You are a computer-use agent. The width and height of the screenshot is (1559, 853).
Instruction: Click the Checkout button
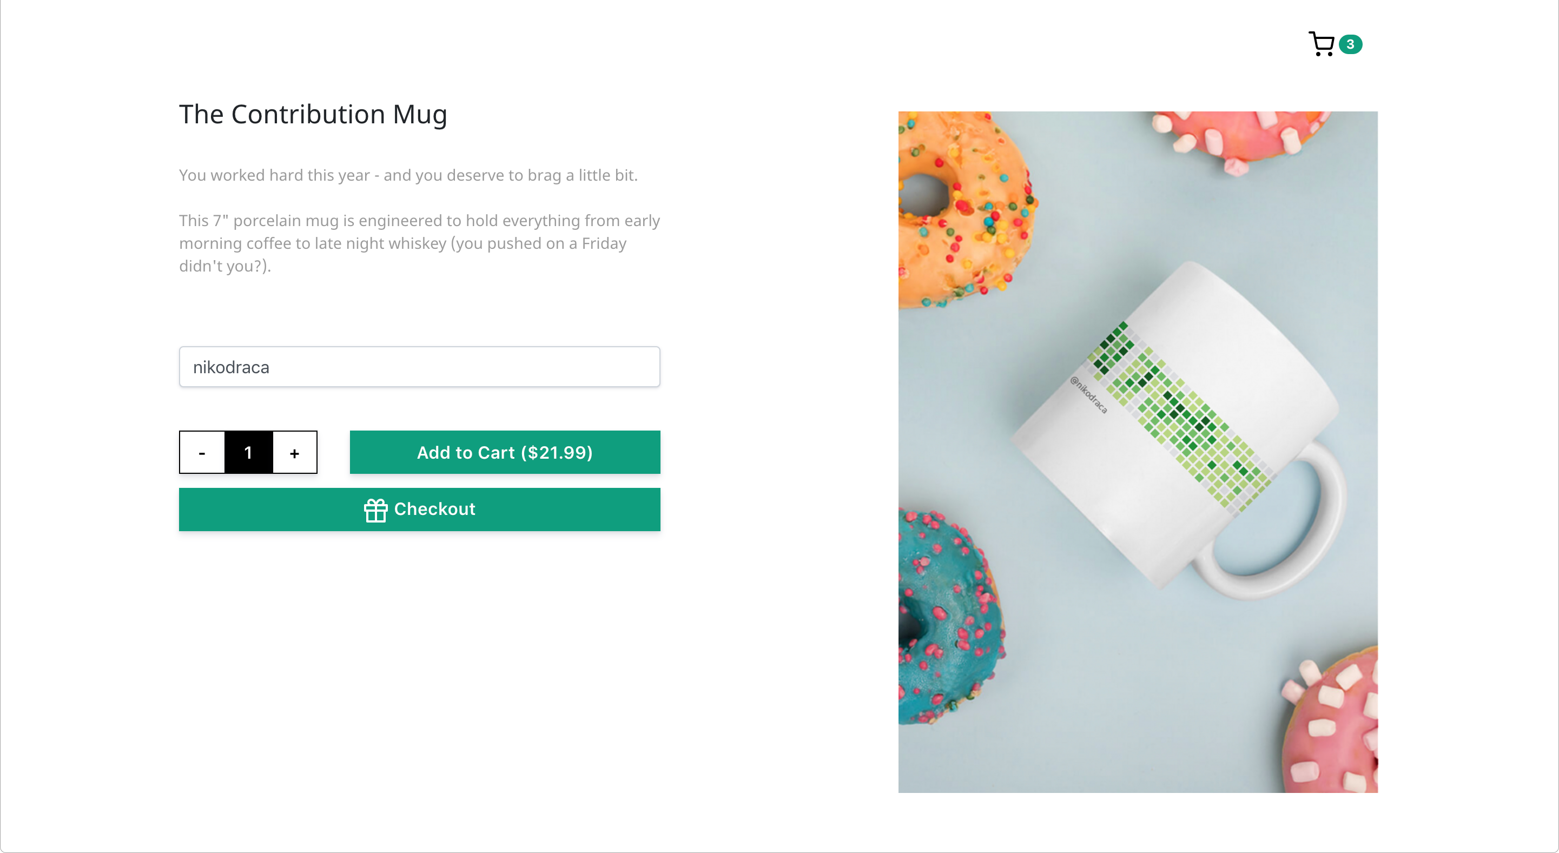coord(419,510)
